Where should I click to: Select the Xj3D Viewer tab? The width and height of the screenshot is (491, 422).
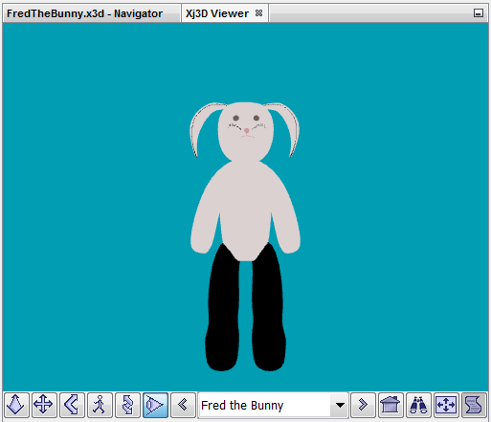217,13
